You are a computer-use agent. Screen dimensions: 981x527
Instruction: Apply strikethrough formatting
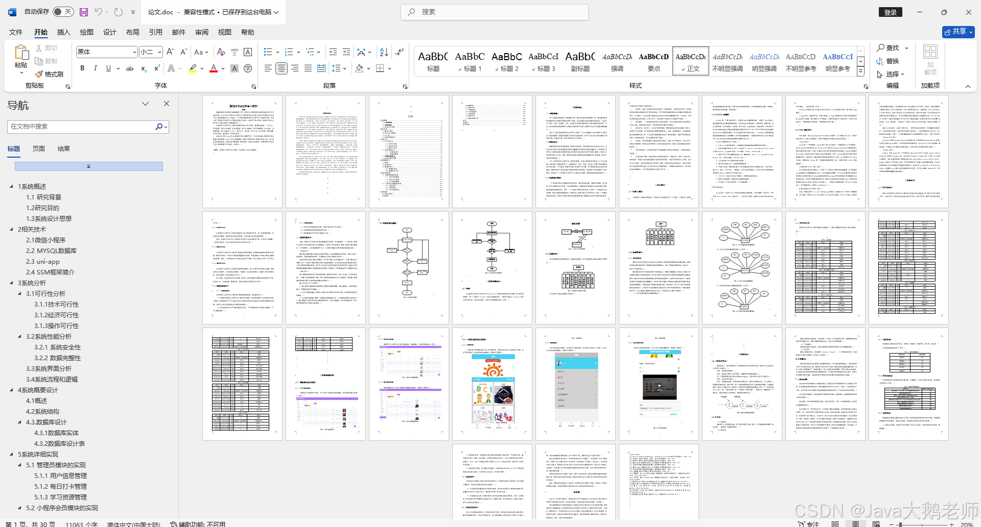coord(130,68)
